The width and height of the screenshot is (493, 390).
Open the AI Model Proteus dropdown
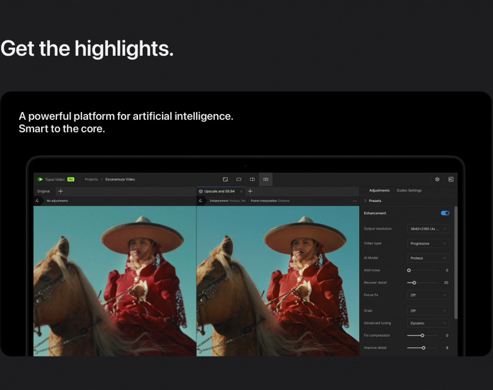tap(428, 258)
